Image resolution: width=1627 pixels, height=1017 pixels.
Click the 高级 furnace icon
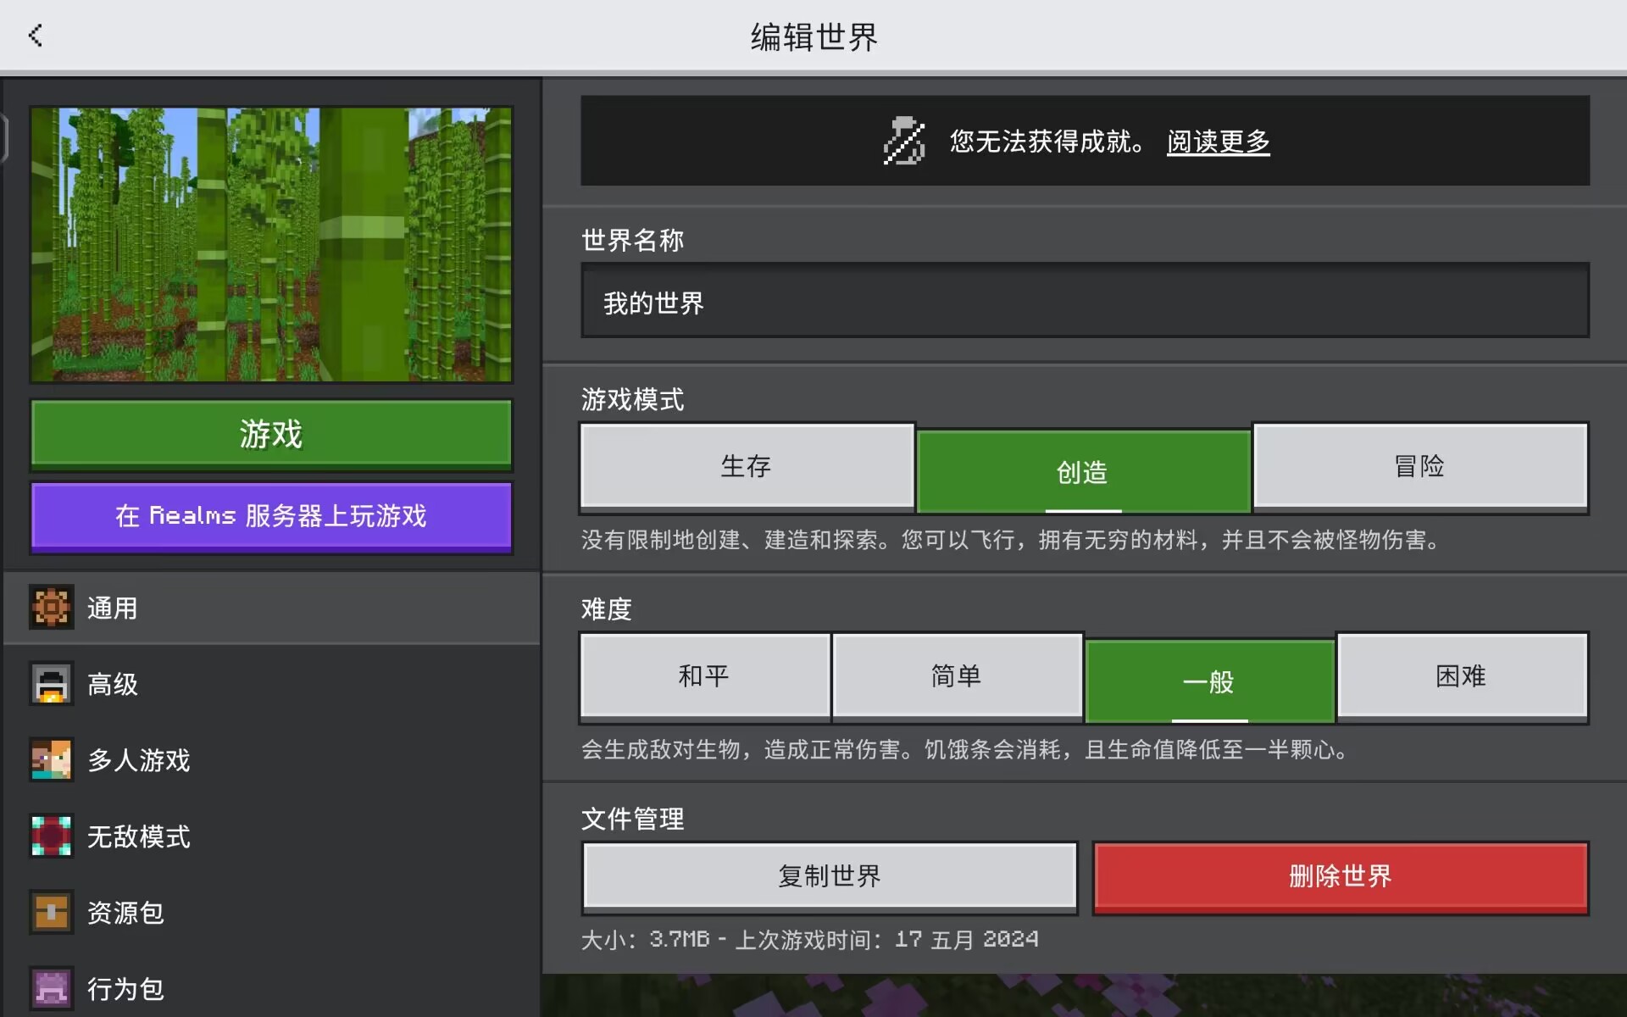[52, 684]
